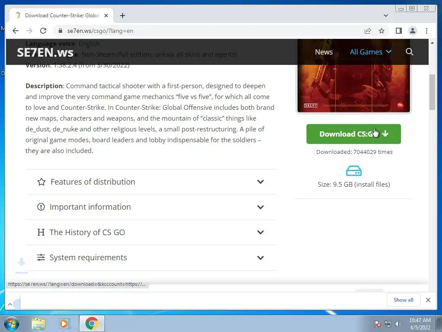Viewport: 442px width, 332px height.
Task: Expand Important information section
Action: click(151, 207)
